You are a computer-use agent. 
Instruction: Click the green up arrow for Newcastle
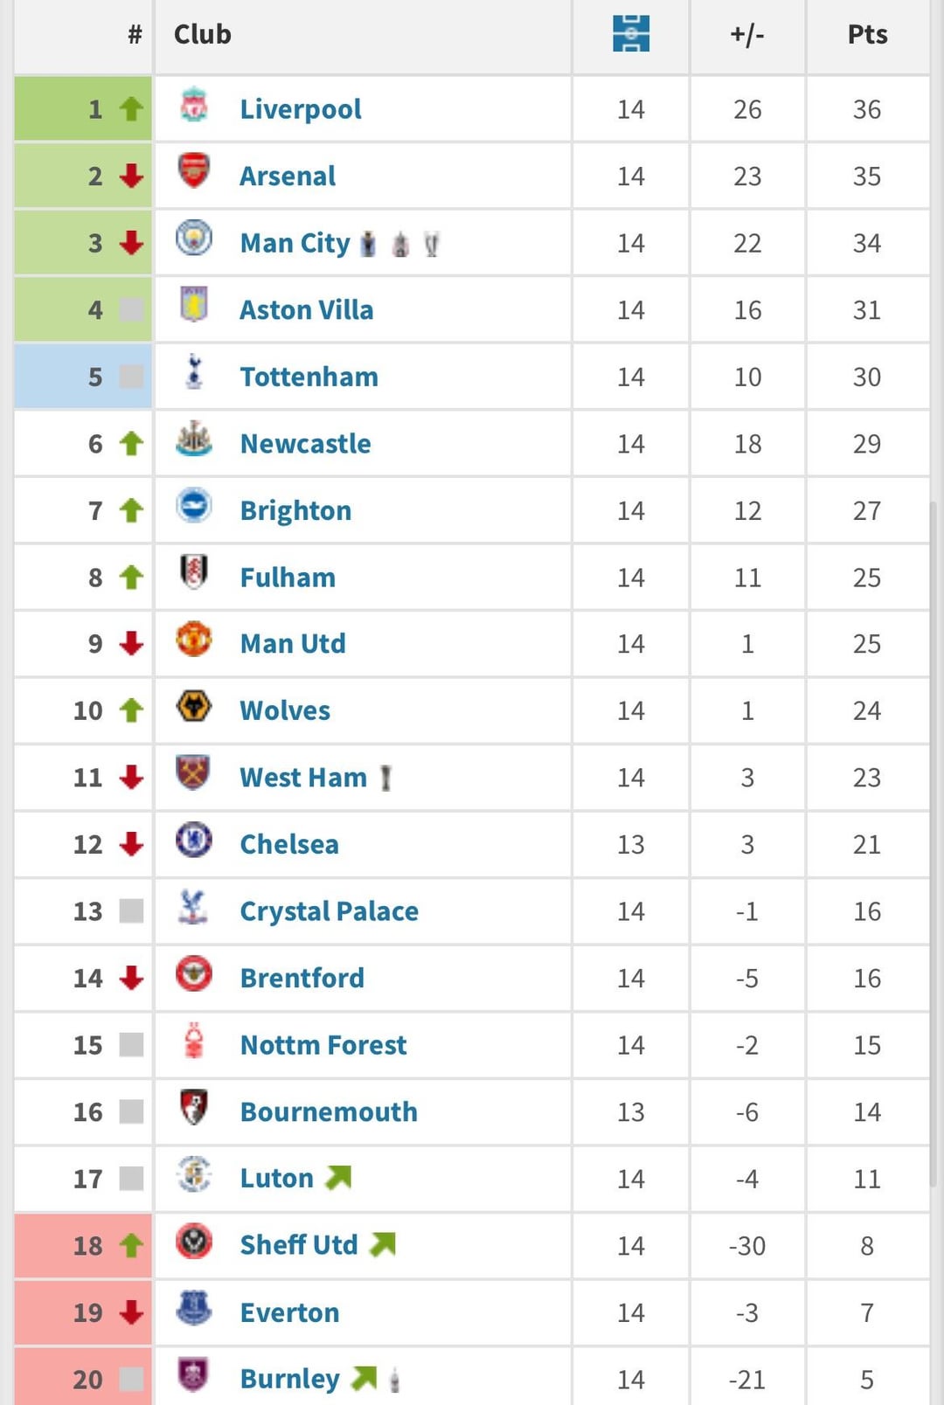(131, 444)
